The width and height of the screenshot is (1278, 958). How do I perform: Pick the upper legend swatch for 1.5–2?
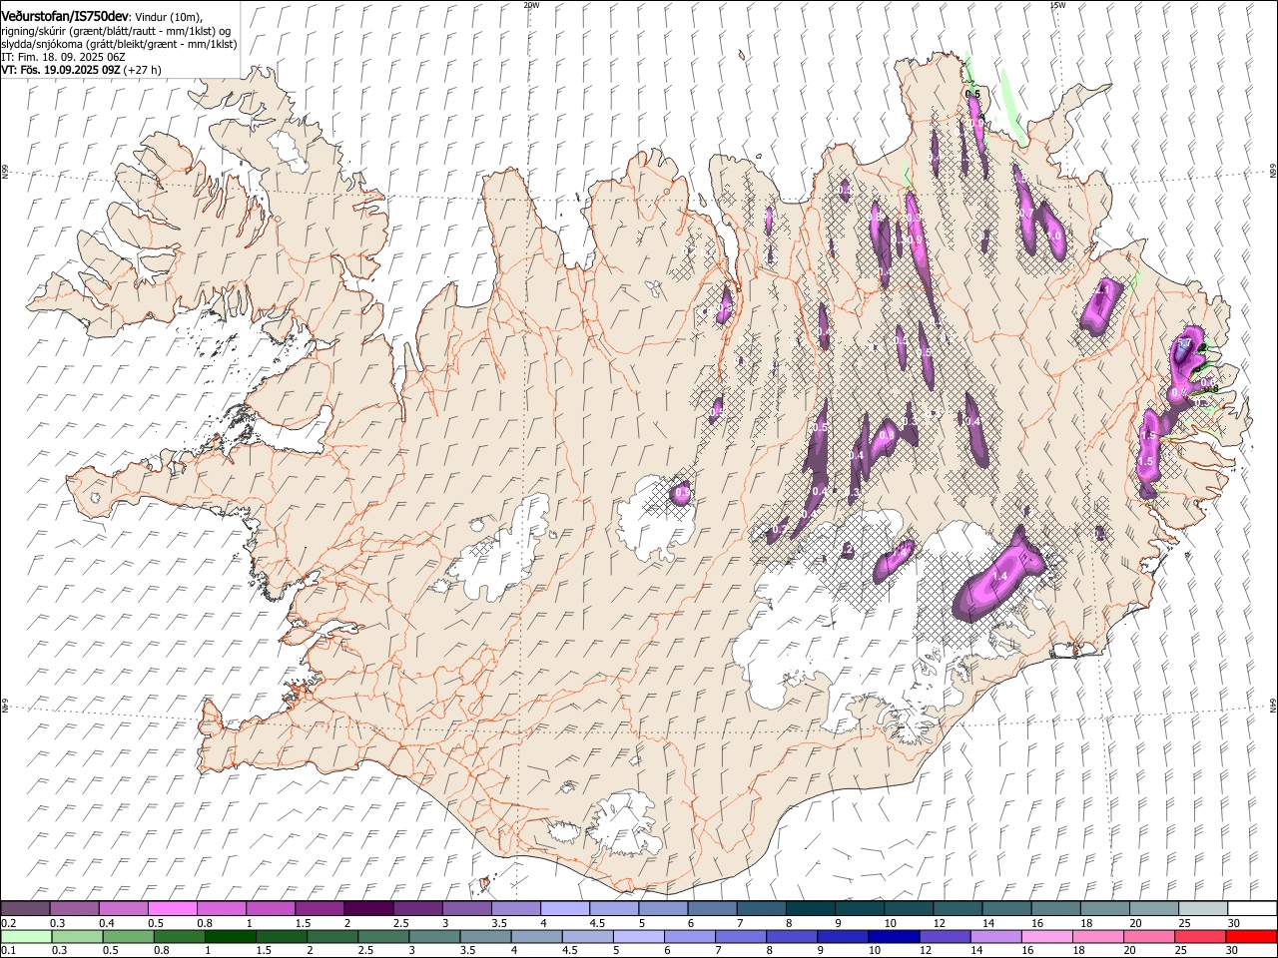(x=319, y=909)
